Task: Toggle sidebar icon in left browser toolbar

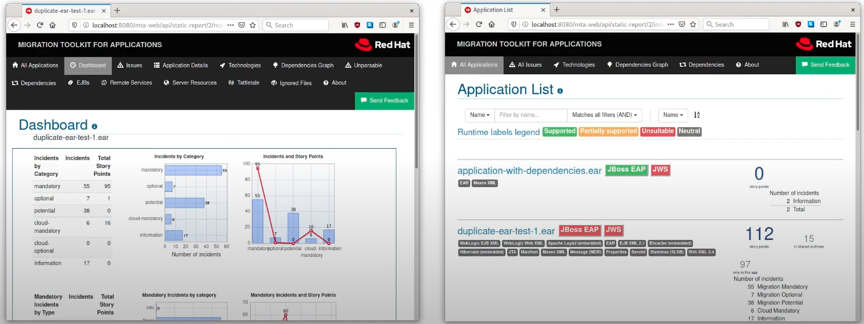Action: point(383,25)
